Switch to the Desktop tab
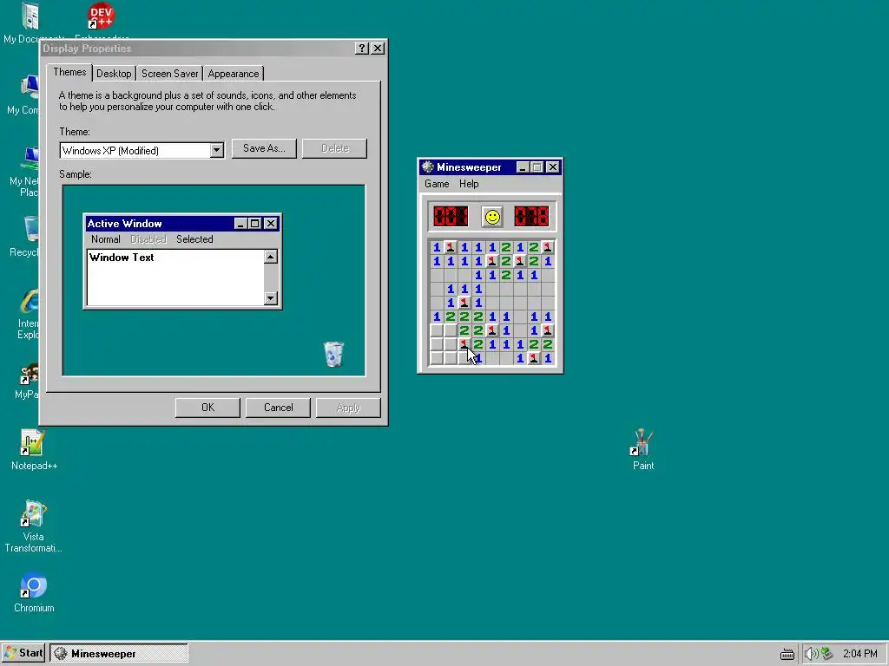The height and width of the screenshot is (666, 889). (114, 74)
